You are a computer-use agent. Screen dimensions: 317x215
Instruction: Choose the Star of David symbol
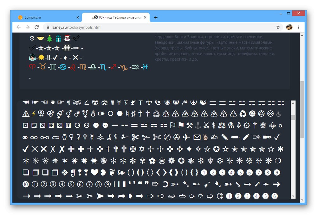tap(142, 149)
